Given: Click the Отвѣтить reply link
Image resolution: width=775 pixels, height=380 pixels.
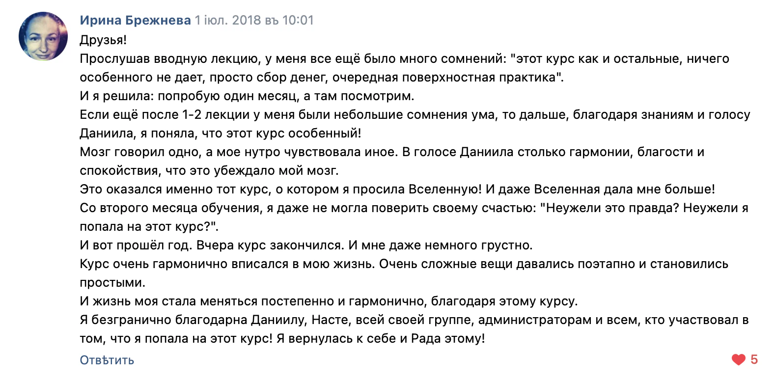Looking at the screenshot, I should (107, 360).
